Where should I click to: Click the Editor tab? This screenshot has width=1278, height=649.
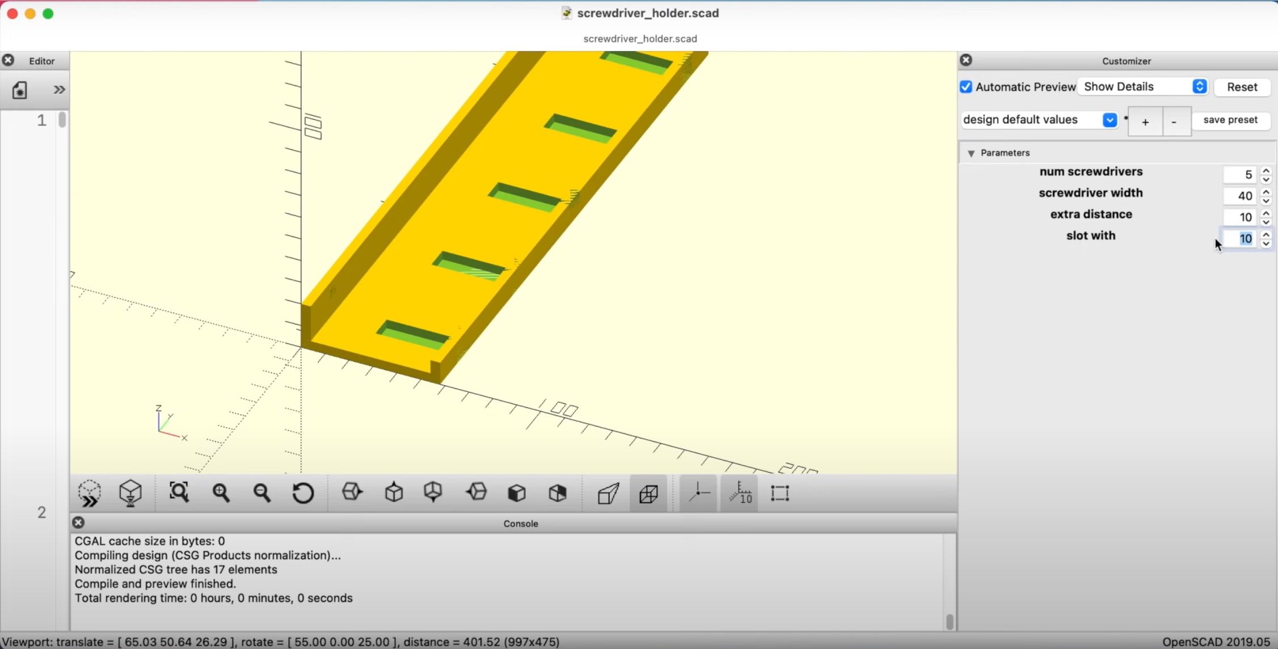click(x=41, y=61)
